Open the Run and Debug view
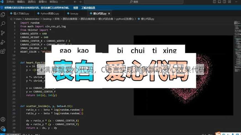This screenshot has height=135, width=241. pyautogui.click(x=3, y=42)
